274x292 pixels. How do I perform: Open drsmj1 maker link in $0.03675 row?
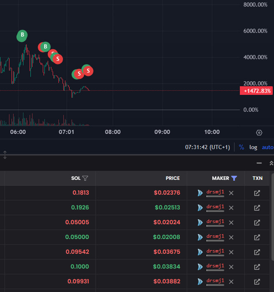click(215, 251)
